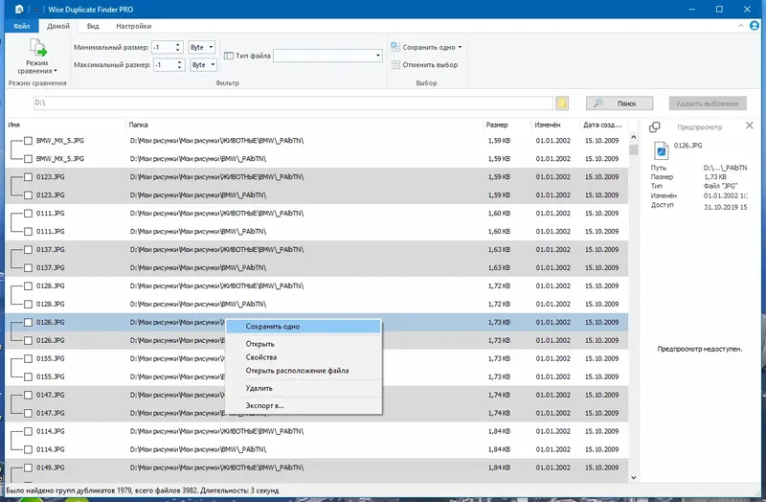
Task: Expand the Режим сравнения dropdown arrow
Action: 56,71
